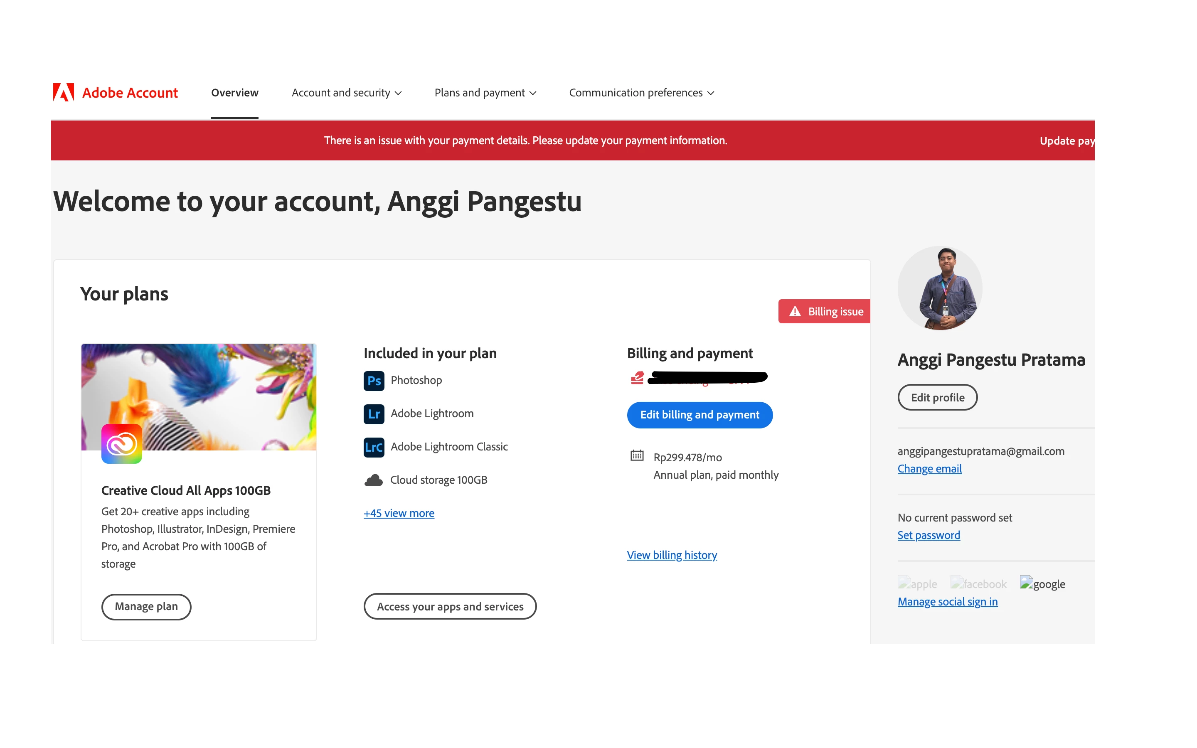Viewport: 1197px width, 748px height.
Task: Click the profile photo avatar
Action: point(940,288)
